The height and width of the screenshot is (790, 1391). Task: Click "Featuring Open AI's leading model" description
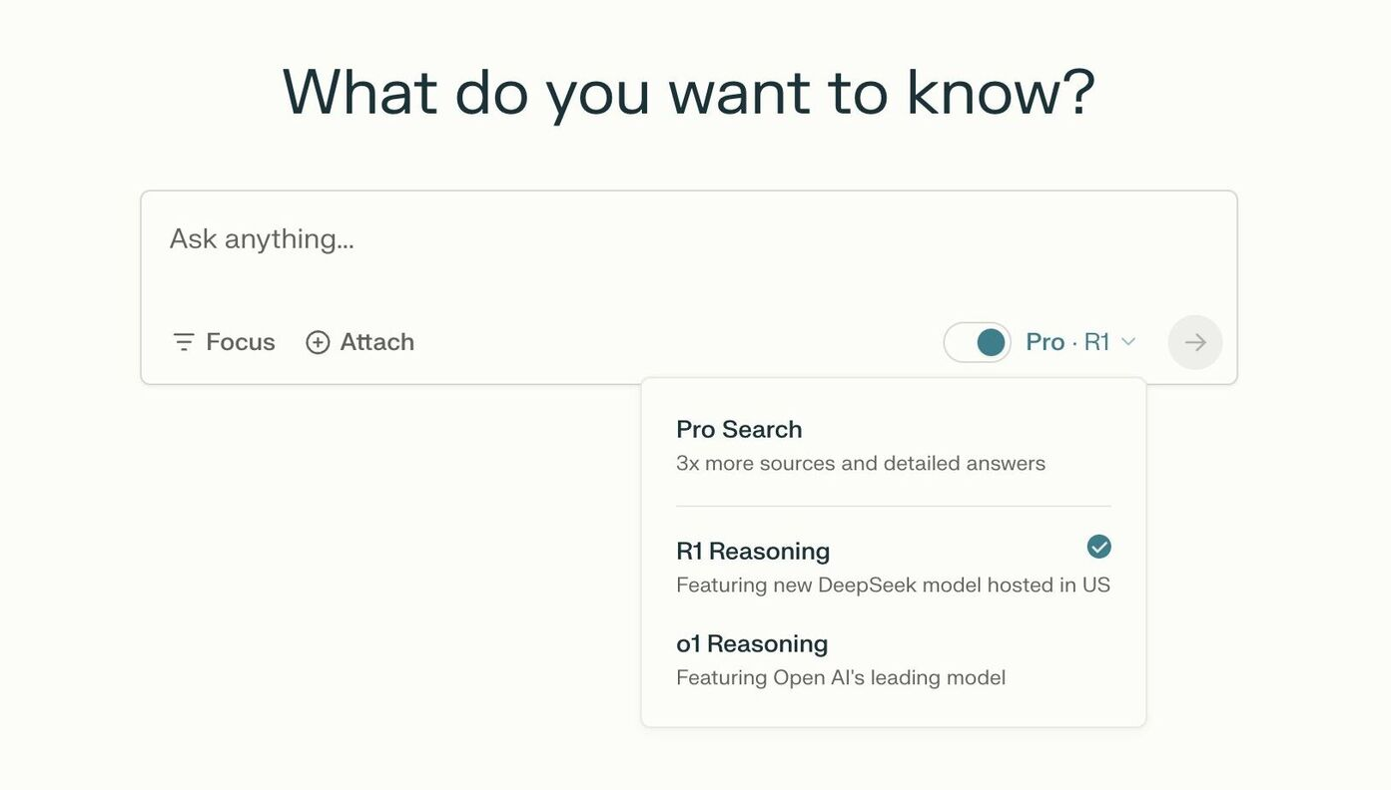click(841, 677)
